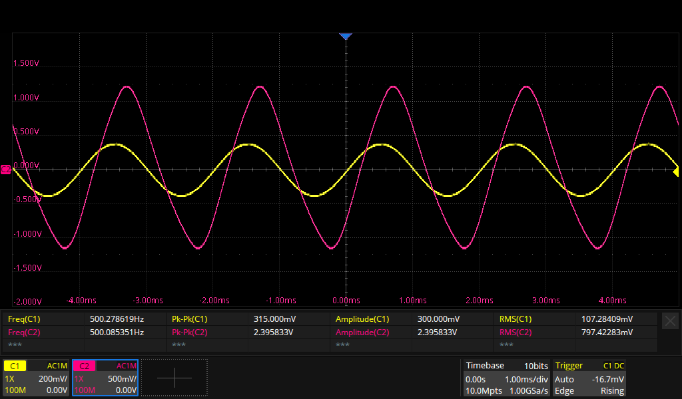
Task: Close the measurements panel with the X icon
Action: (670, 321)
